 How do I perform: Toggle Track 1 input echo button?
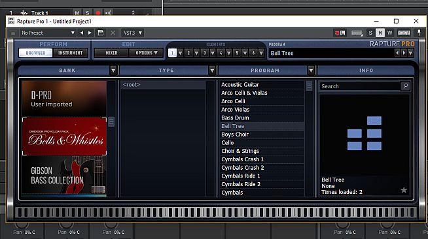point(109,13)
